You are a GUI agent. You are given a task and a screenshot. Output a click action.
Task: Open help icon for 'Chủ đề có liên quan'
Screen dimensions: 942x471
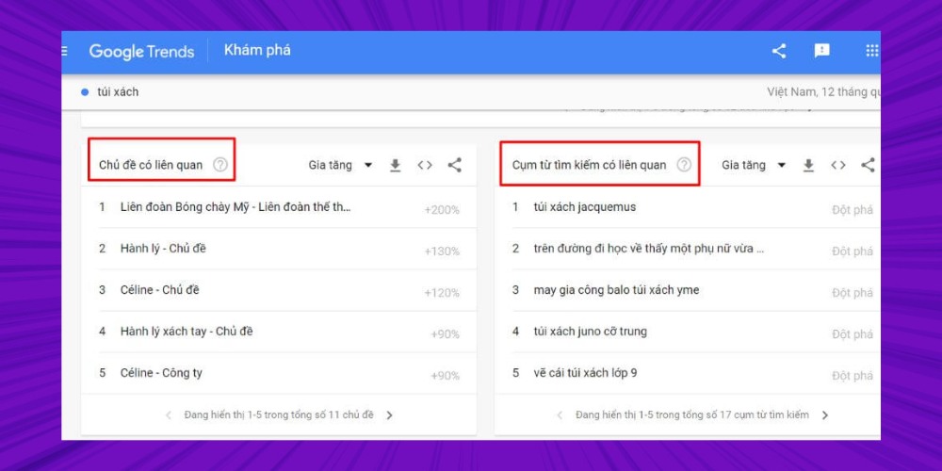(x=220, y=165)
